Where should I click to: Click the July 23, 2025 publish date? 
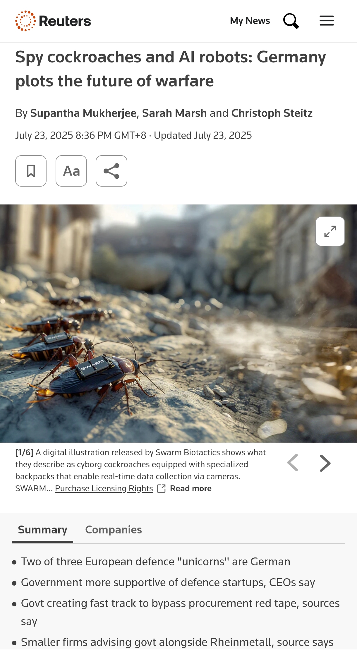(x=81, y=135)
